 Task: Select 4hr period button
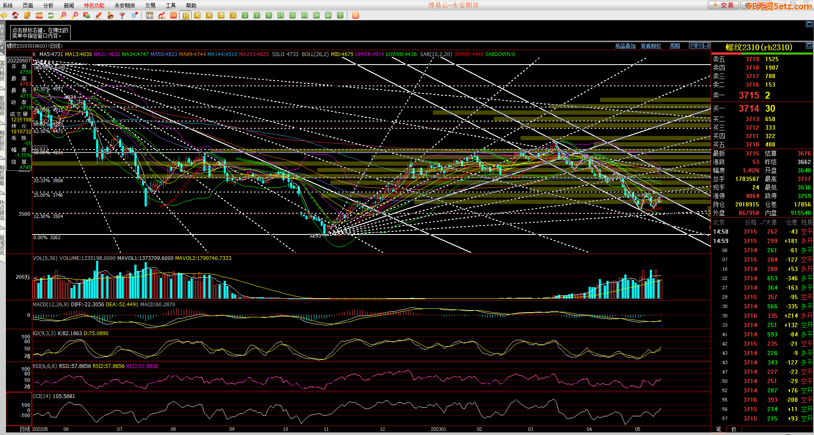(x=328, y=15)
